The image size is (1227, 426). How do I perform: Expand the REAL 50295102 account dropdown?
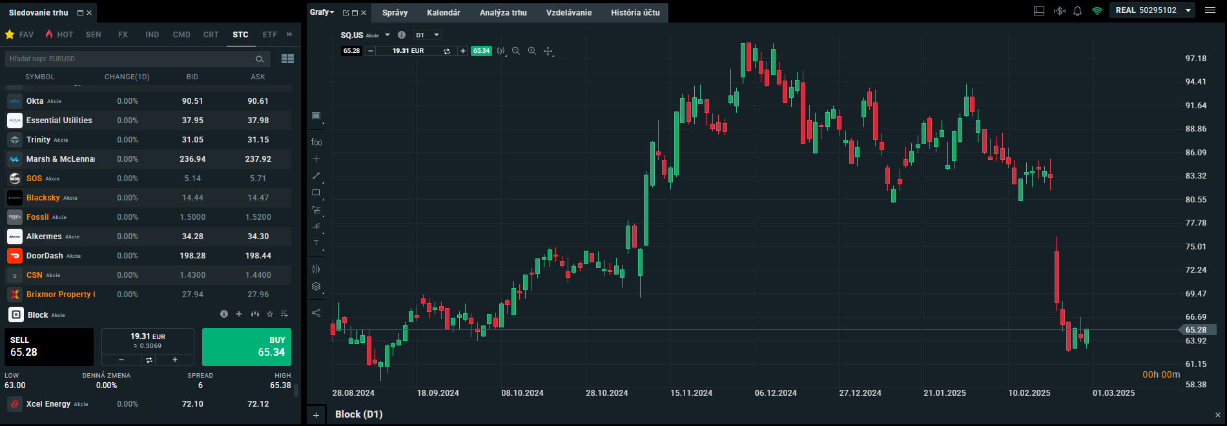tap(1188, 10)
